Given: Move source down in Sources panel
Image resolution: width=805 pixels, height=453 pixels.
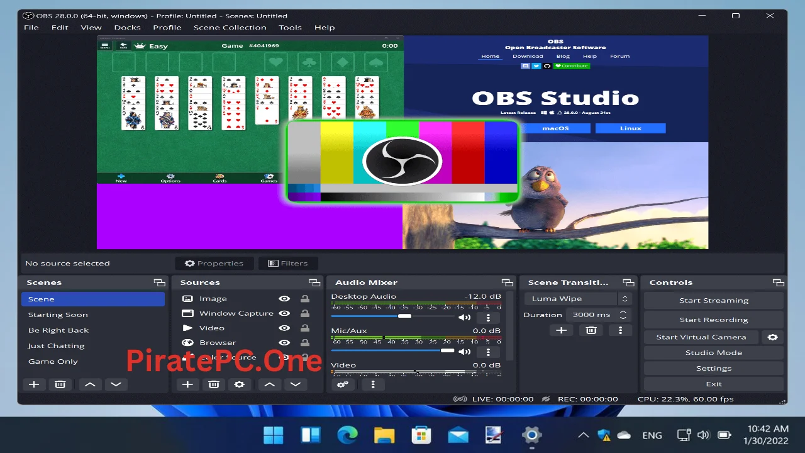Looking at the screenshot, I should 296,384.
